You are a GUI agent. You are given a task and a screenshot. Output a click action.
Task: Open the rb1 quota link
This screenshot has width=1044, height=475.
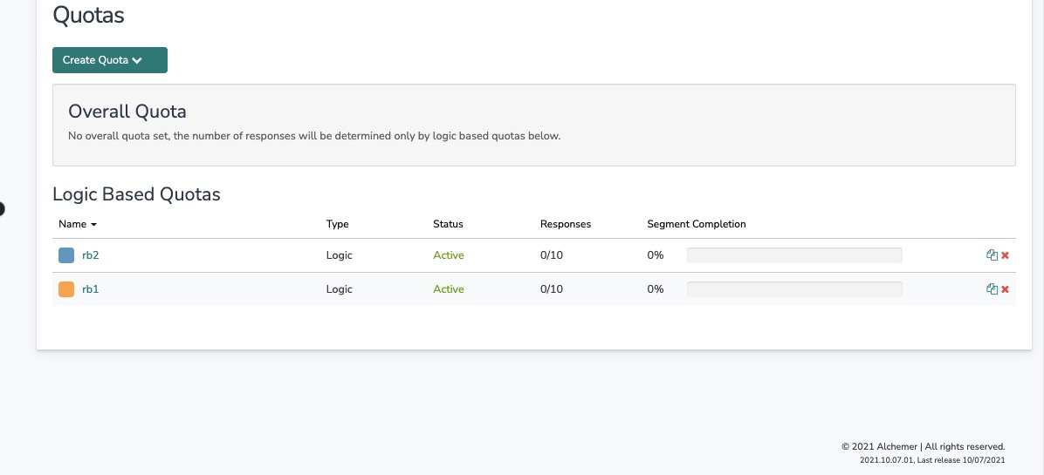[x=91, y=289]
